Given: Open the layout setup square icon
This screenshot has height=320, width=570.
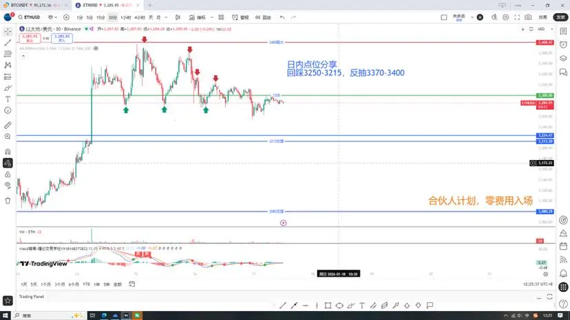Looking at the screenshot, I should click(x=444, y=17).
